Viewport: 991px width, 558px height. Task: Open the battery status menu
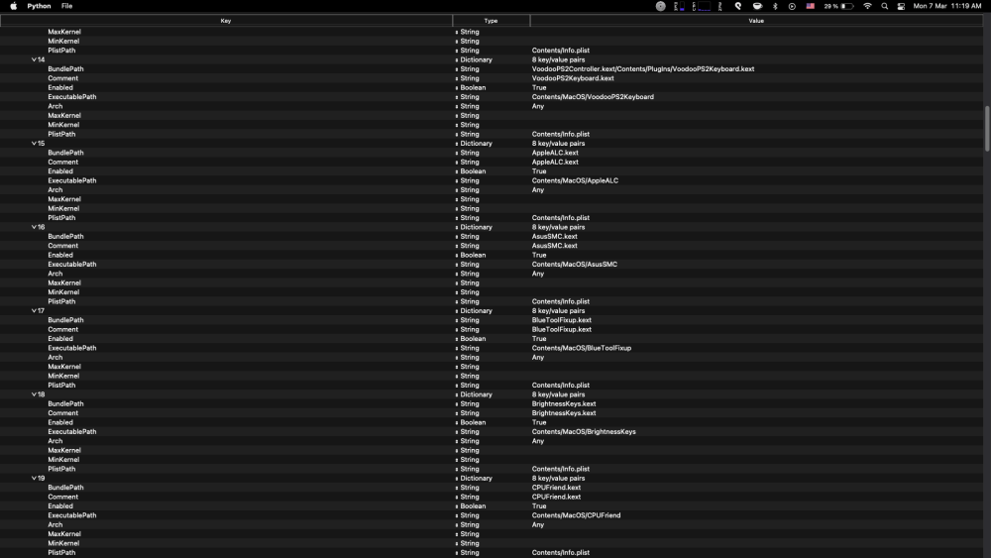coord(838,6)
